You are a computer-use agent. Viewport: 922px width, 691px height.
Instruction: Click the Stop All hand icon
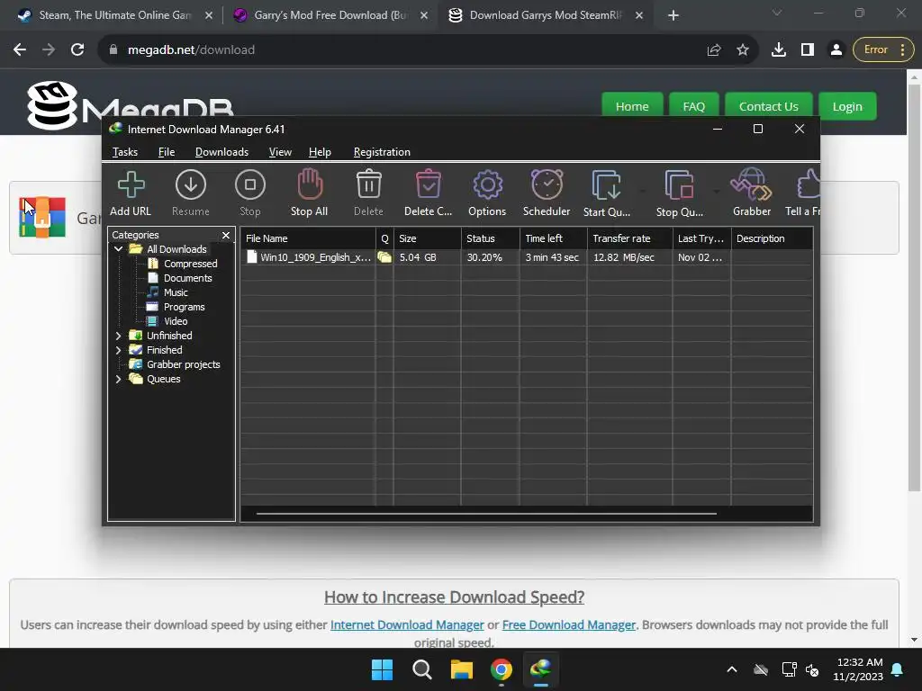click(x=310, y=193)
